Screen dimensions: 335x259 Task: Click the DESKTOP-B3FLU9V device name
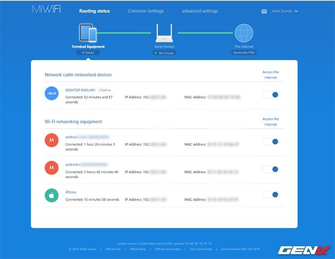[x=80, y=90]
